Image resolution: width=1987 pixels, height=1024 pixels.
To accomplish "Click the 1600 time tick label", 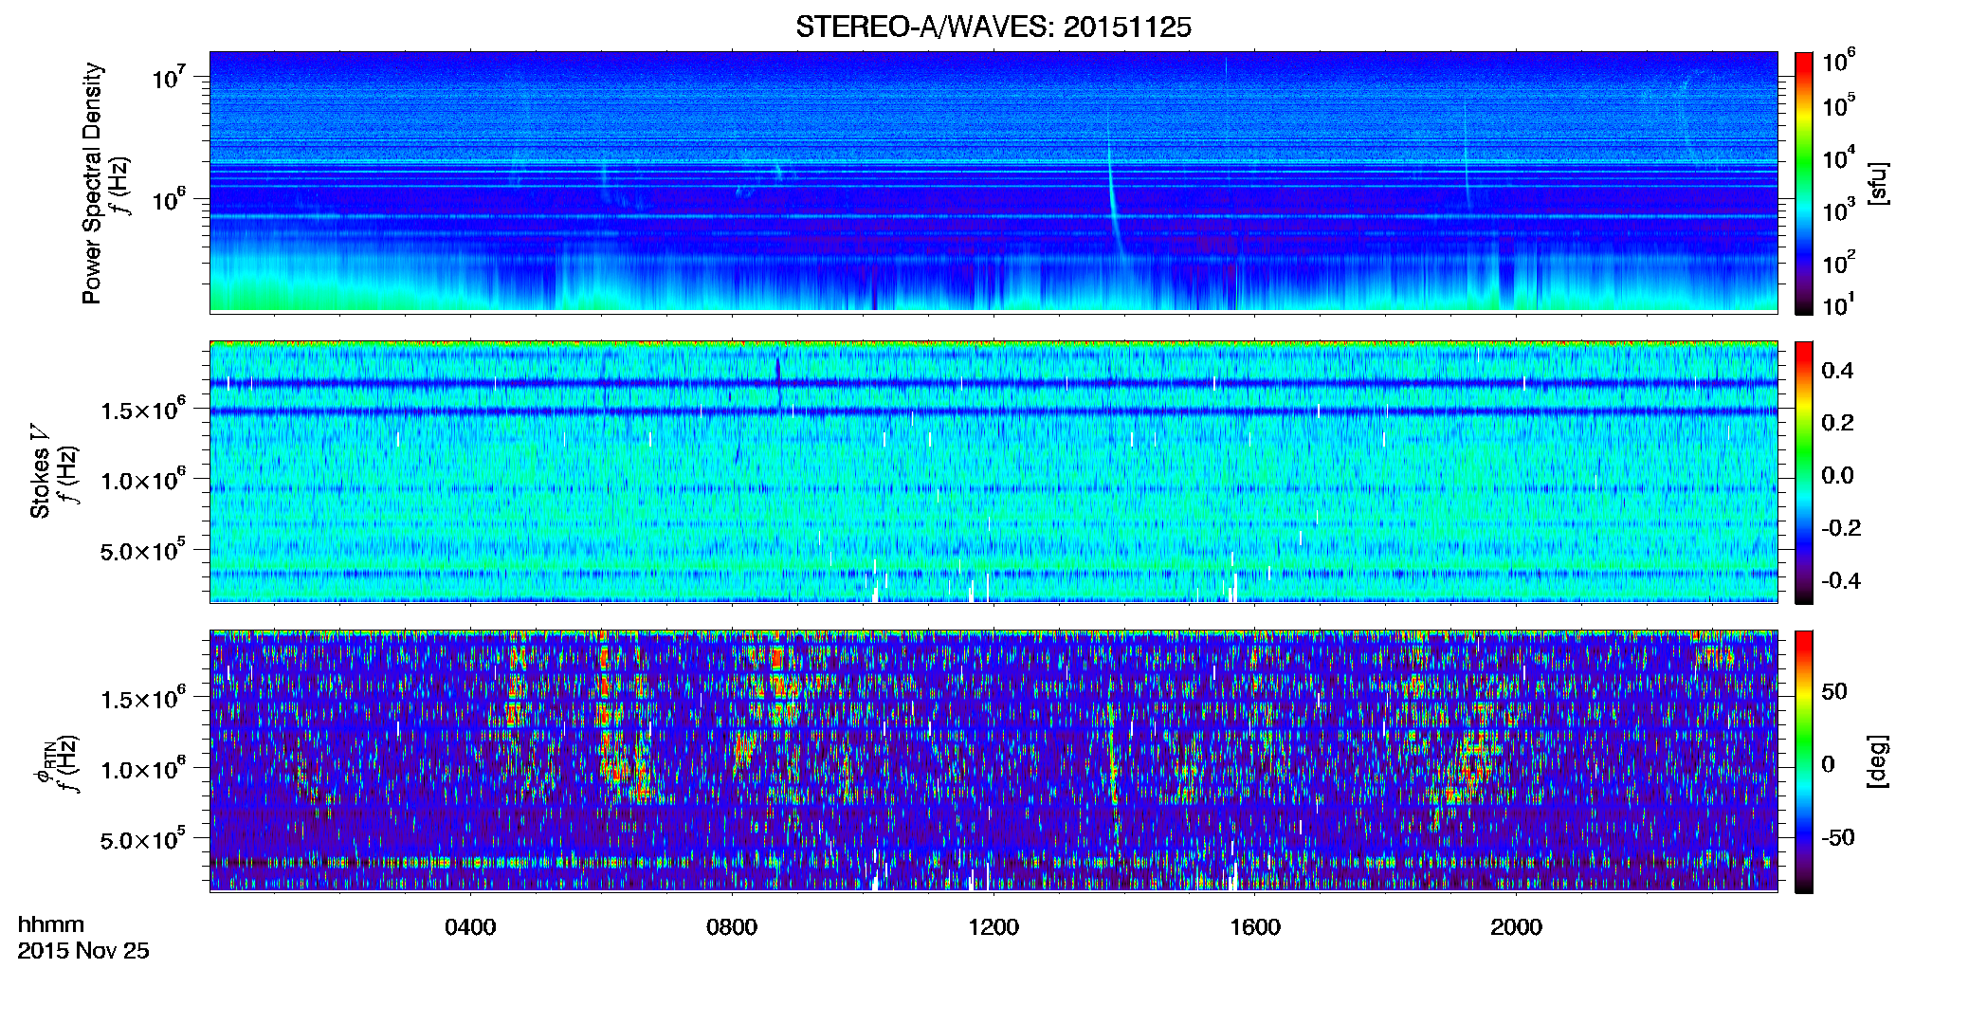I will coord(1255,927).
